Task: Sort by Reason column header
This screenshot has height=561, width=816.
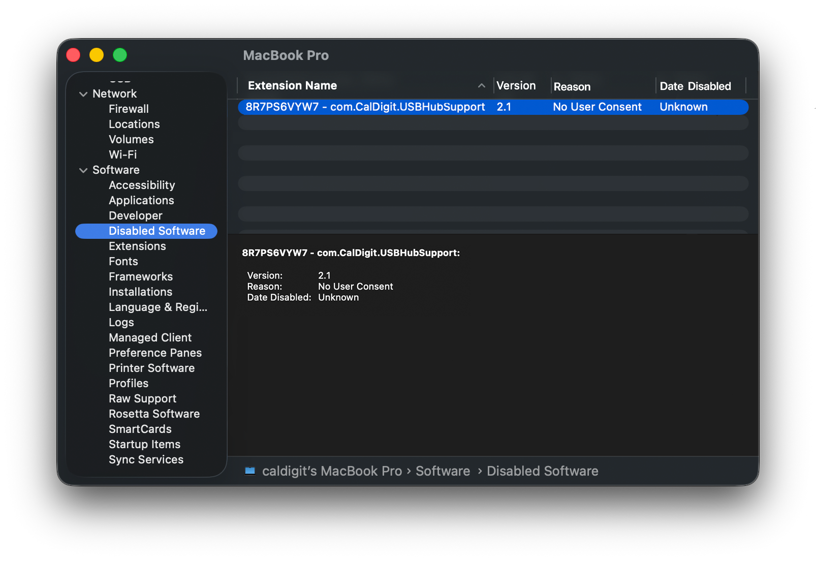Action: [572, 87]
